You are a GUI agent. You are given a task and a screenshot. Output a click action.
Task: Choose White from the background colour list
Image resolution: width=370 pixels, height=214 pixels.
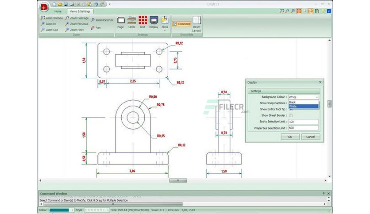(x=304, y=106)
